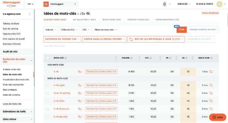Image resolution: width=228 pixels, height=123 pixels.
Task: Click info icon beside Idées de mots-clés title
Action: tap(78, 14)
